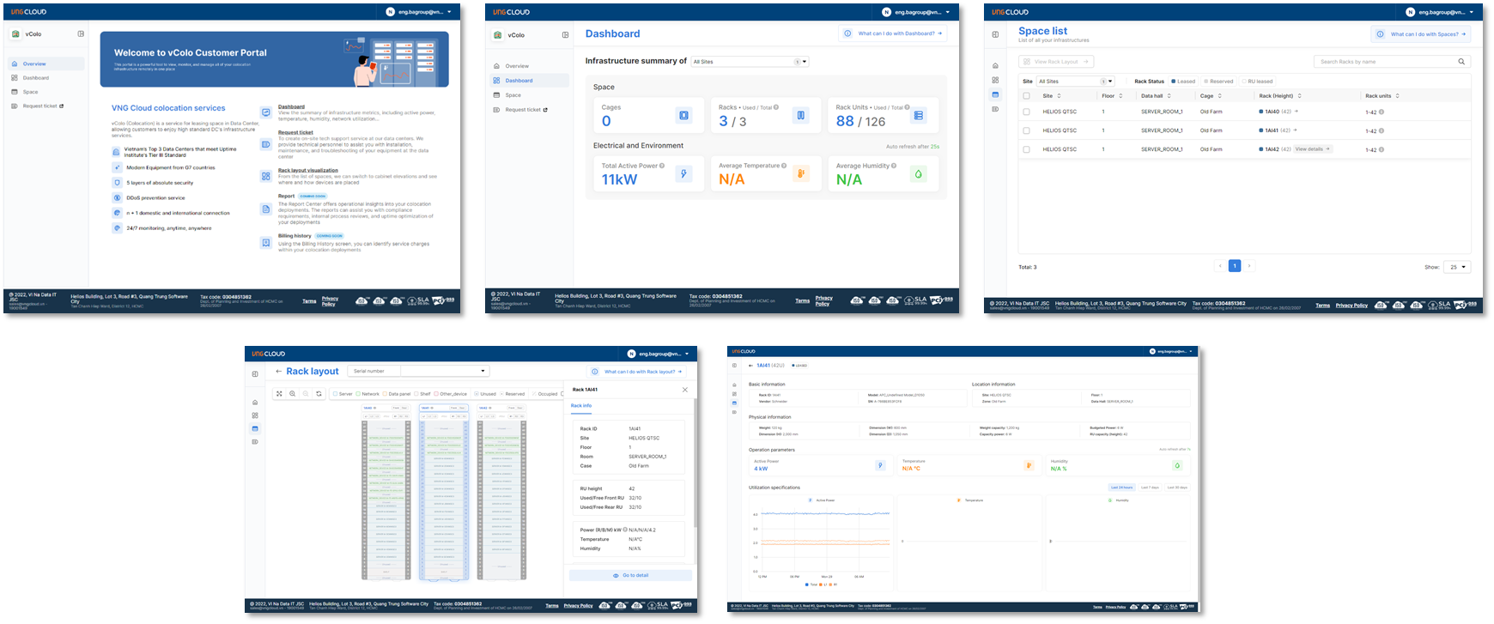Click the refresh icon in the Rack layout toolbar
The height and width of the screenshot is (624, 1494).
pyautogui.click(x=319, y=394)
